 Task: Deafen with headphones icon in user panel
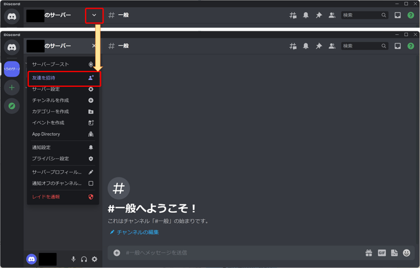click(84, 259)
